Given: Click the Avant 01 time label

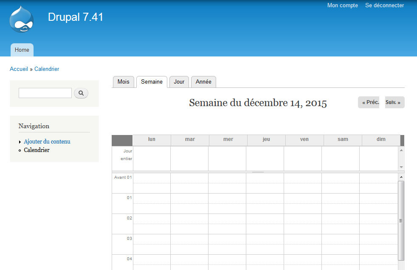Looking at the screenshot, I should click(123, 177).
